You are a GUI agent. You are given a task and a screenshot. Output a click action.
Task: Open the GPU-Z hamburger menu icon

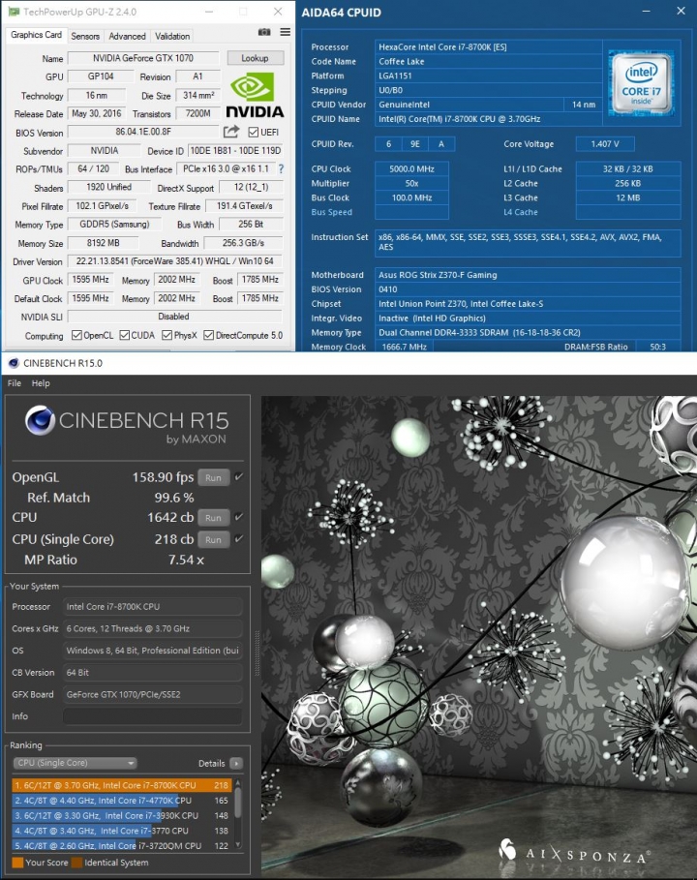(285, 33)
